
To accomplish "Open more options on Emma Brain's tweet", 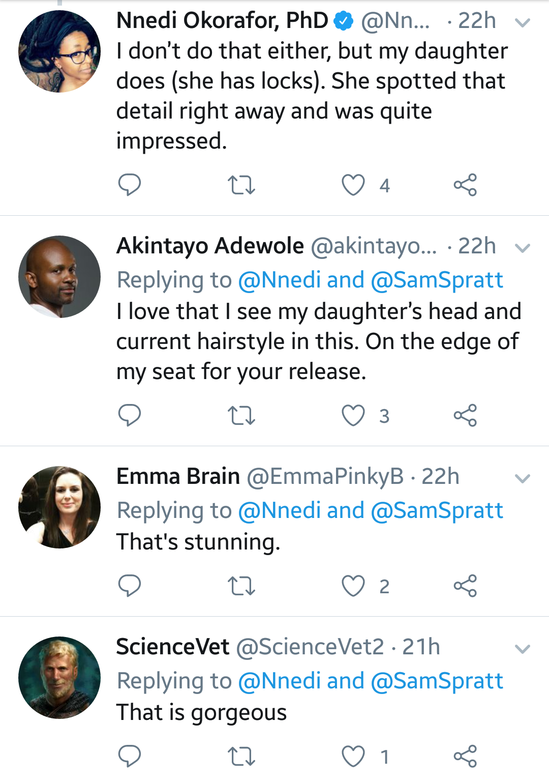I will pyautogui.click(x=522, y=478).
